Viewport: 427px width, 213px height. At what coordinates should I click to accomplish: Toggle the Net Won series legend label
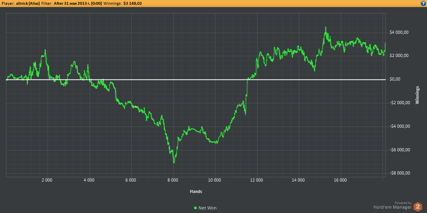tap(207, 208)
